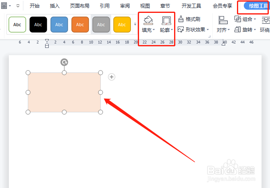Open the 会员专享 tab

click(222, 6)
